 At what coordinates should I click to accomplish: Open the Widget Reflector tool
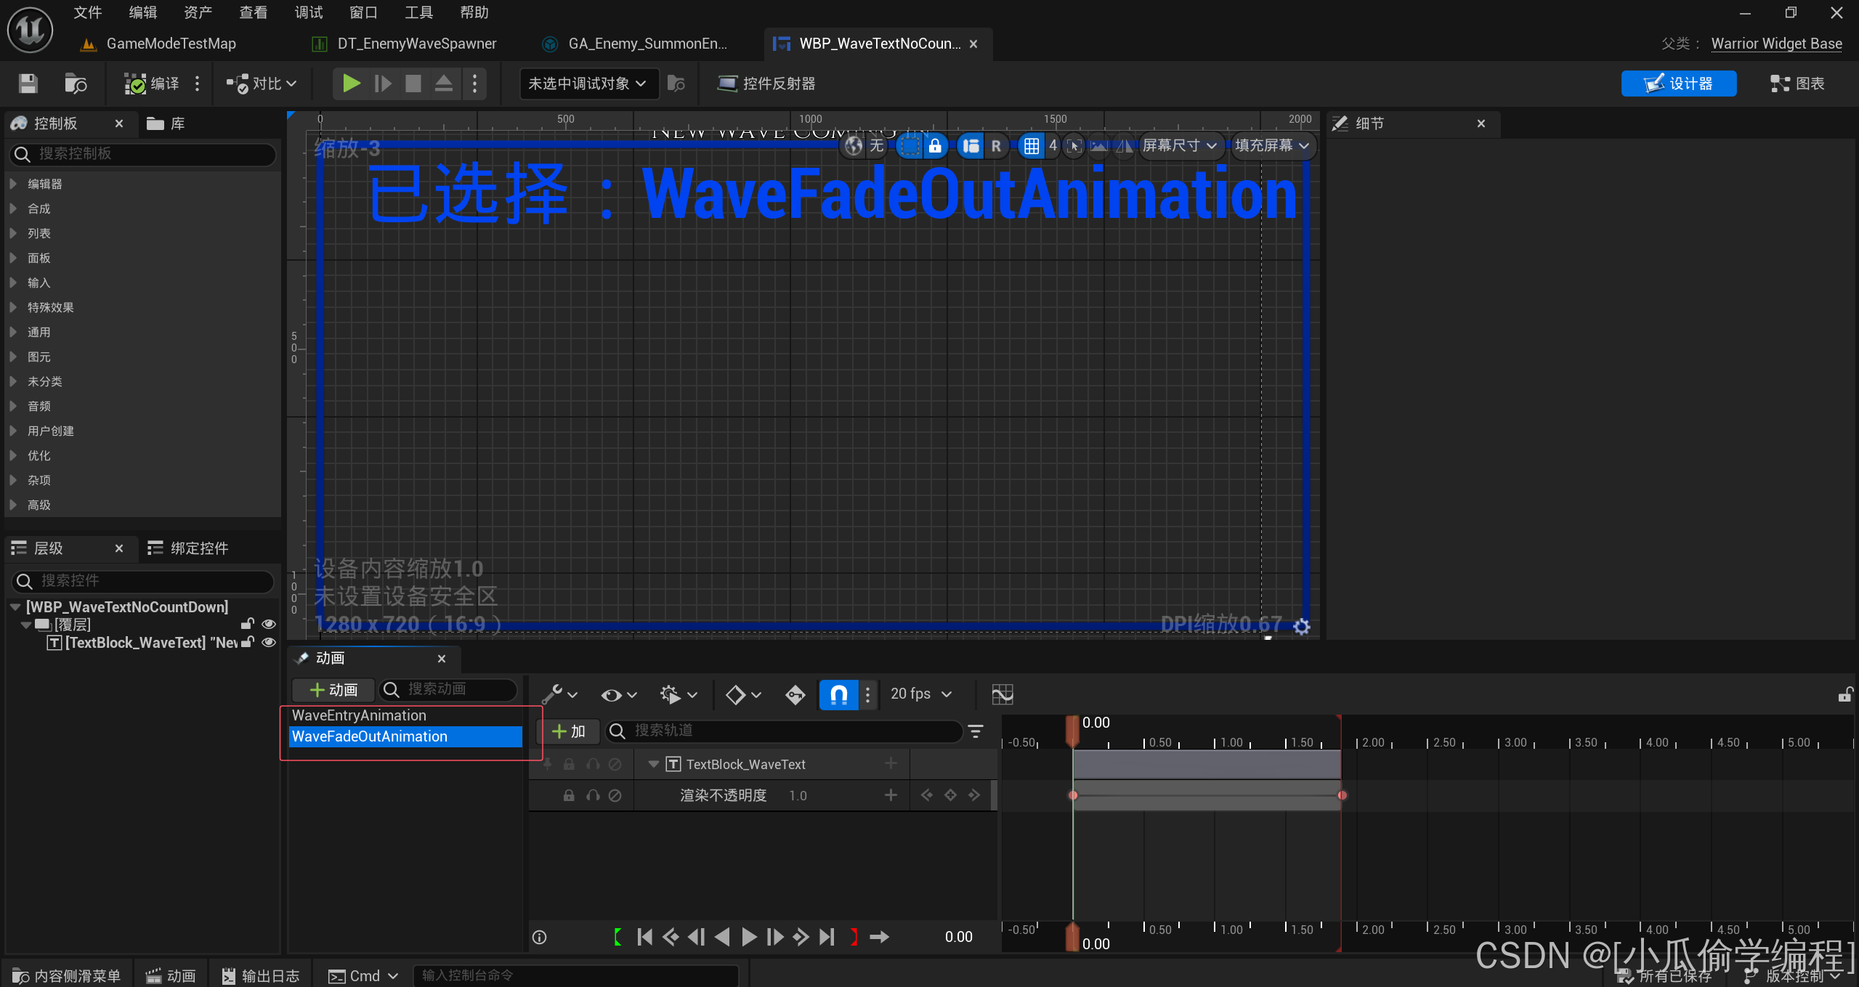point(766,84)
